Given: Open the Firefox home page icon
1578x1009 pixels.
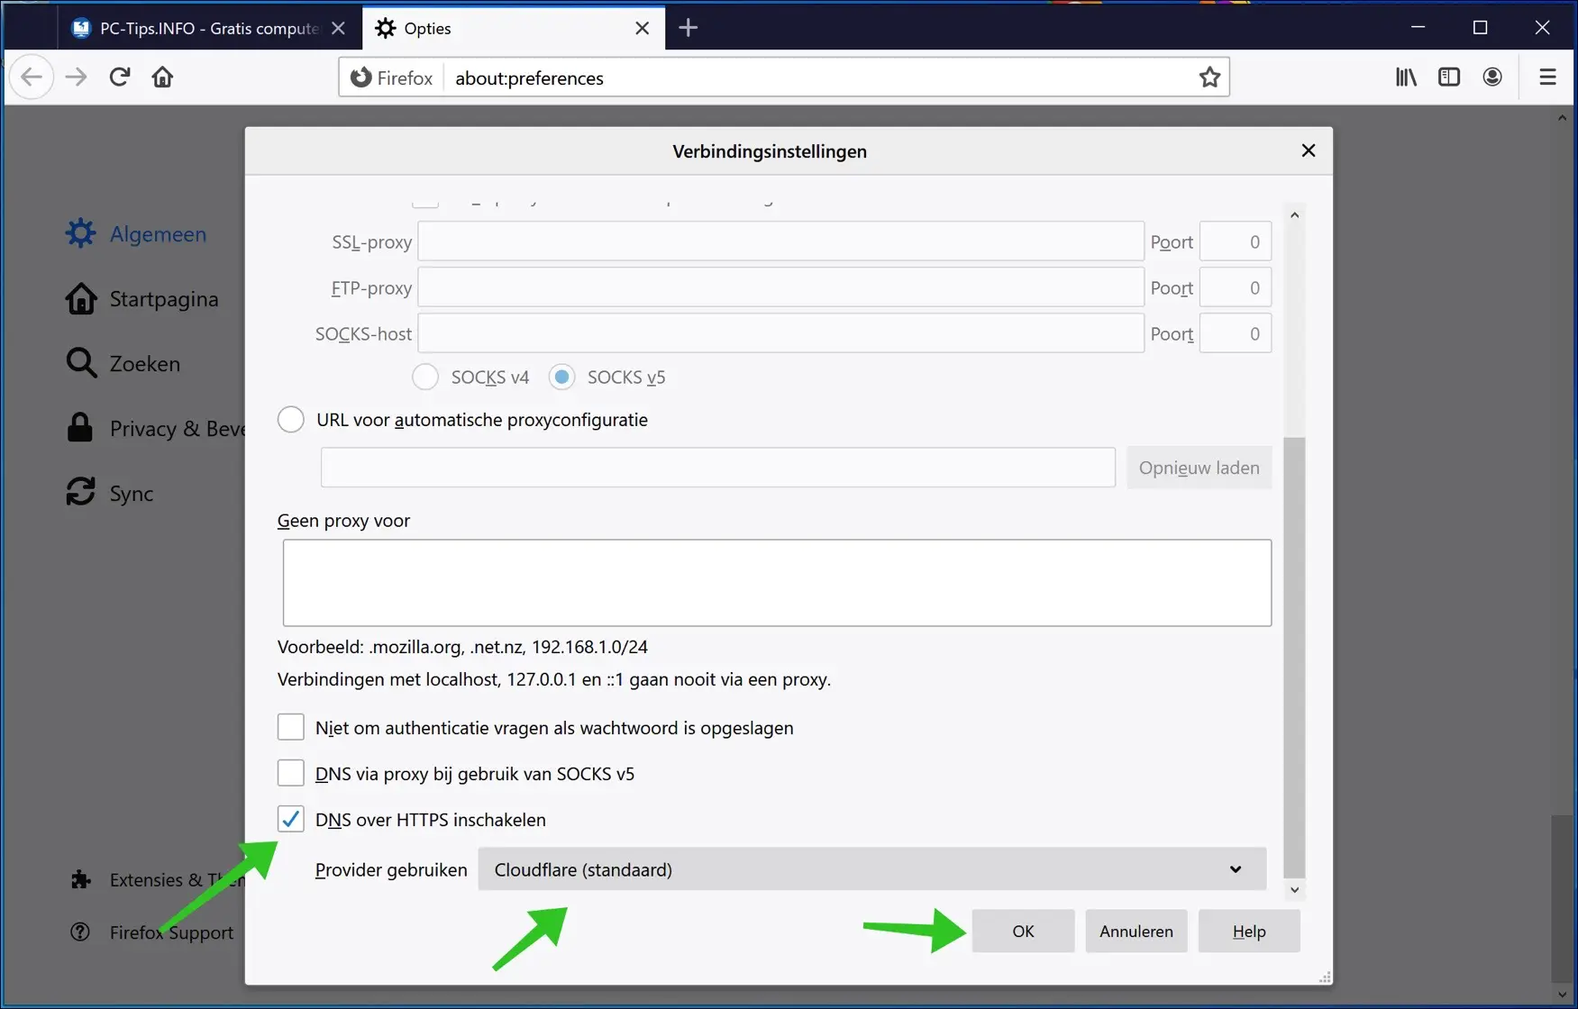Looking at the screenshot, I should 163,77.
